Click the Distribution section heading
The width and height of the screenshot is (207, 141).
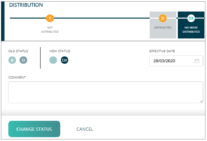point(26,5)
